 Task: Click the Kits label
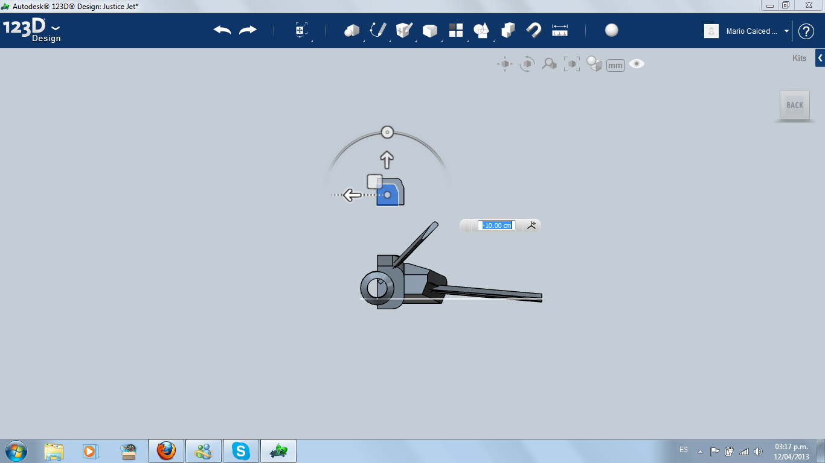[x=799, y=58]
